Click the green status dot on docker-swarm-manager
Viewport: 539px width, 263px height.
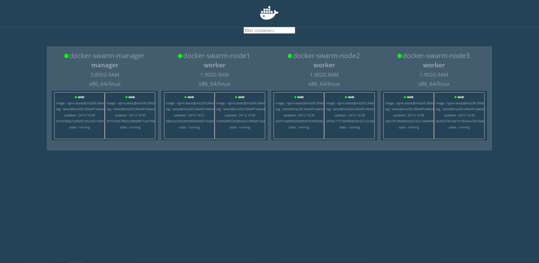click(x=66, y=56)
